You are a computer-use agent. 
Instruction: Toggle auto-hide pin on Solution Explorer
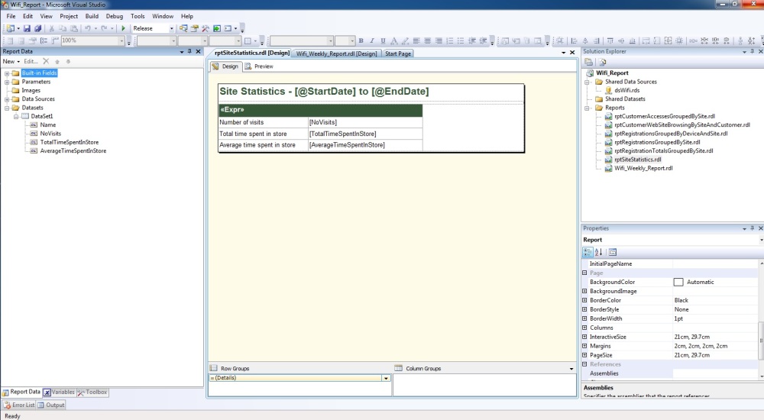[x=752, y=51]
